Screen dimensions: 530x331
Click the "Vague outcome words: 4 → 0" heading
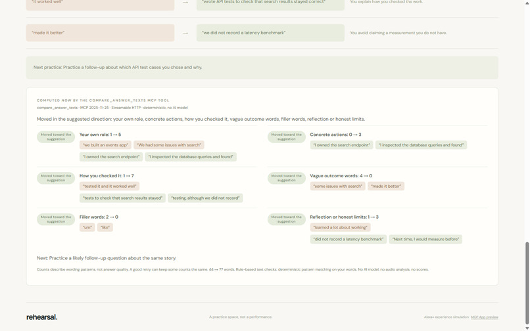tap(341, 175)
